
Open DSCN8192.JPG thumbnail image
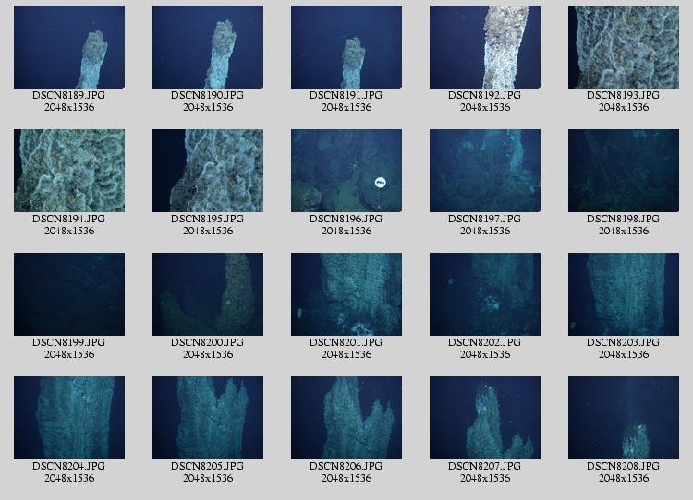point(485,47)
